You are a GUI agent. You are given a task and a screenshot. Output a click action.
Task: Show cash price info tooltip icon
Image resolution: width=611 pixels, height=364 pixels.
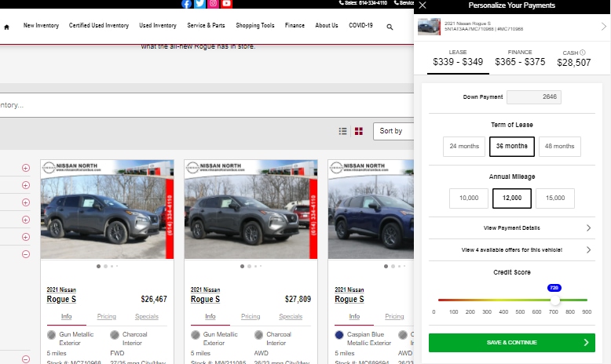click(x=583, y=52)
